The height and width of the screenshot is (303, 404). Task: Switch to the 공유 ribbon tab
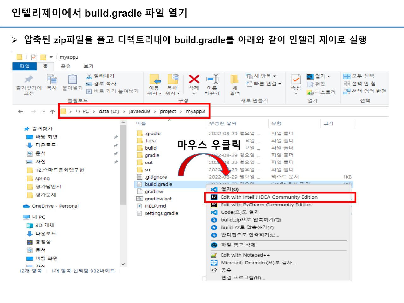click(x=65, y=66)
